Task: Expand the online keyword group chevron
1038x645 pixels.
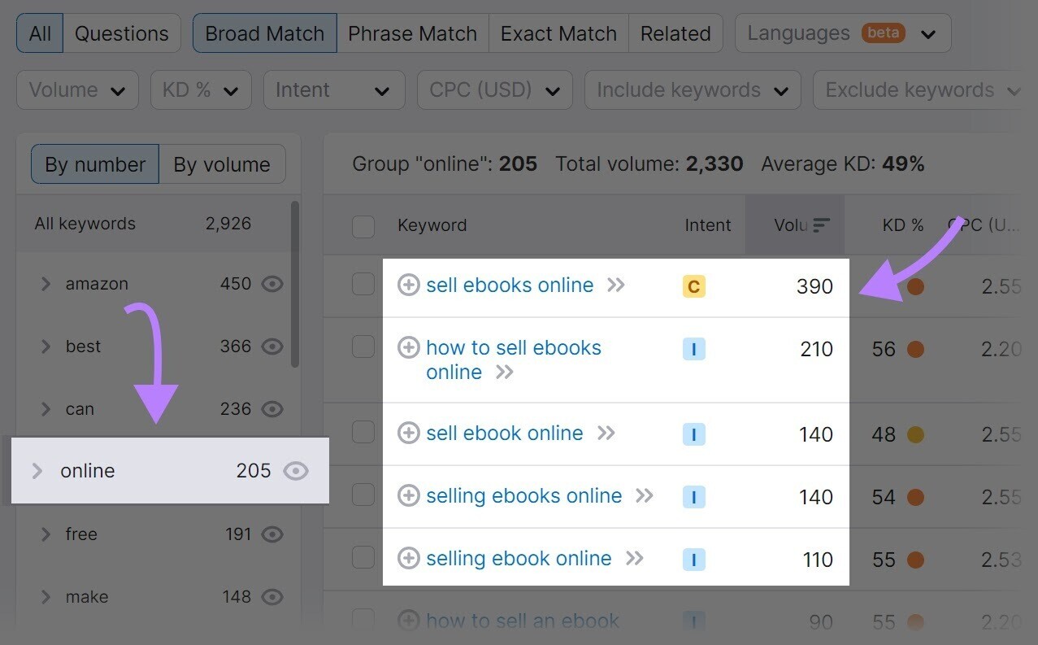Action: 37,471
